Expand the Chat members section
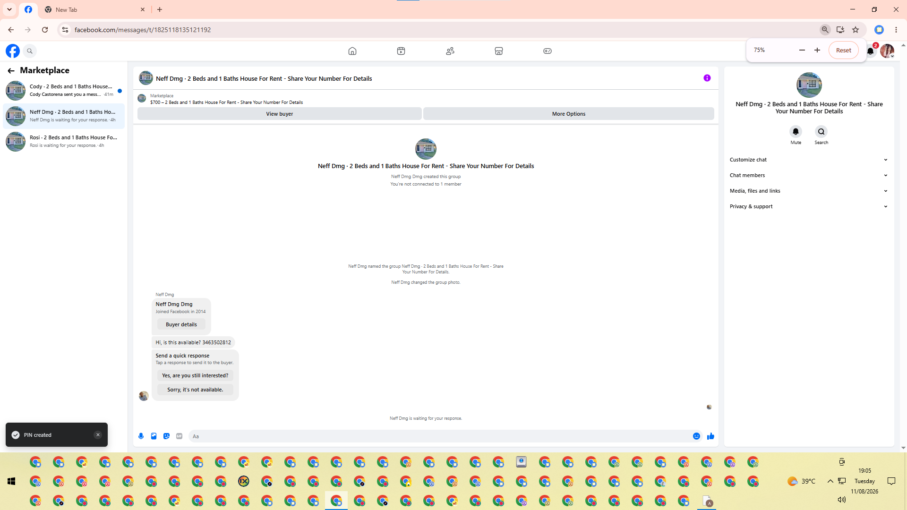 point(809,175)
